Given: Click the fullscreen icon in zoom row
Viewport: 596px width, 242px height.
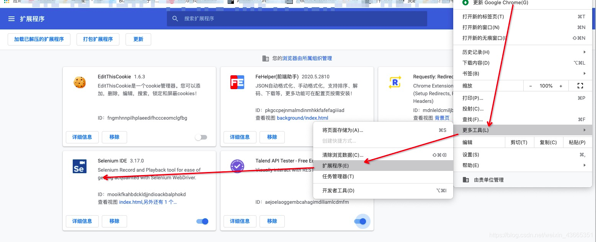Looking at the screenshot, I should coord(580,86).
